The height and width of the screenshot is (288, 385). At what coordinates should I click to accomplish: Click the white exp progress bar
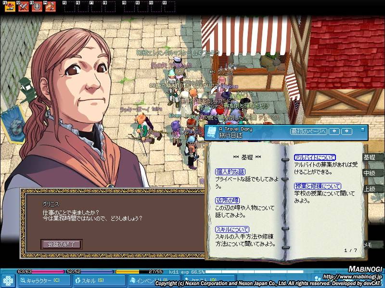(x=254, y=272)
